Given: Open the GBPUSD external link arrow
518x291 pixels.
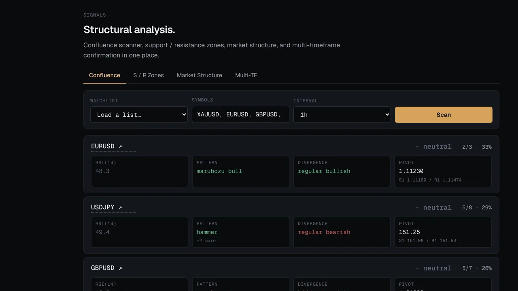Looking at the screenshot, I should pyautogui.click(x=120, y=268).
